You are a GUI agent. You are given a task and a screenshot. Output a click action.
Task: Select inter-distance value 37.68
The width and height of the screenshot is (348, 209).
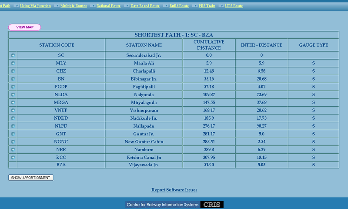(262, 102)
